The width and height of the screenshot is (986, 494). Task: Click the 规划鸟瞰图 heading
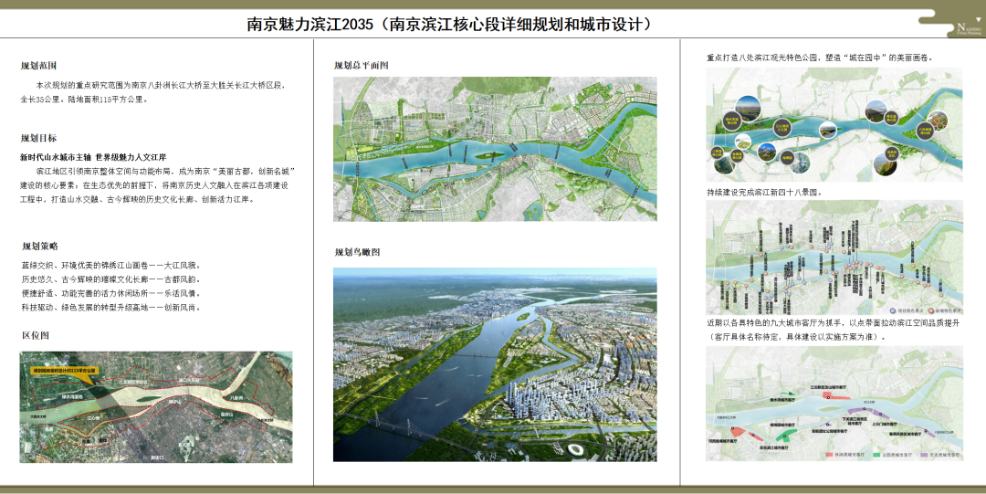[x=357, y=252]
